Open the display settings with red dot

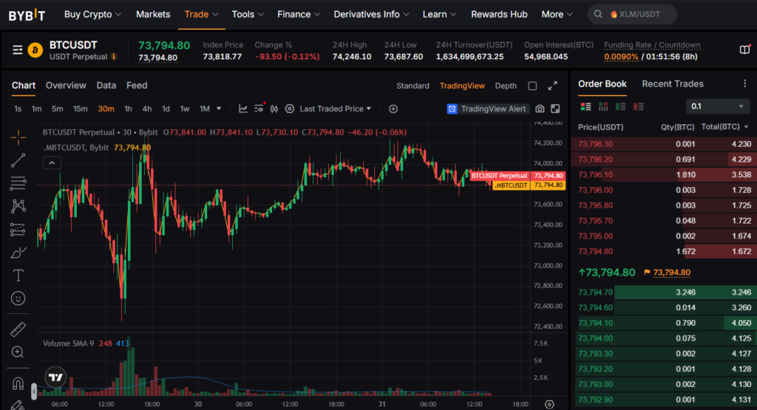pyautogui.click(x=259, y=109)
